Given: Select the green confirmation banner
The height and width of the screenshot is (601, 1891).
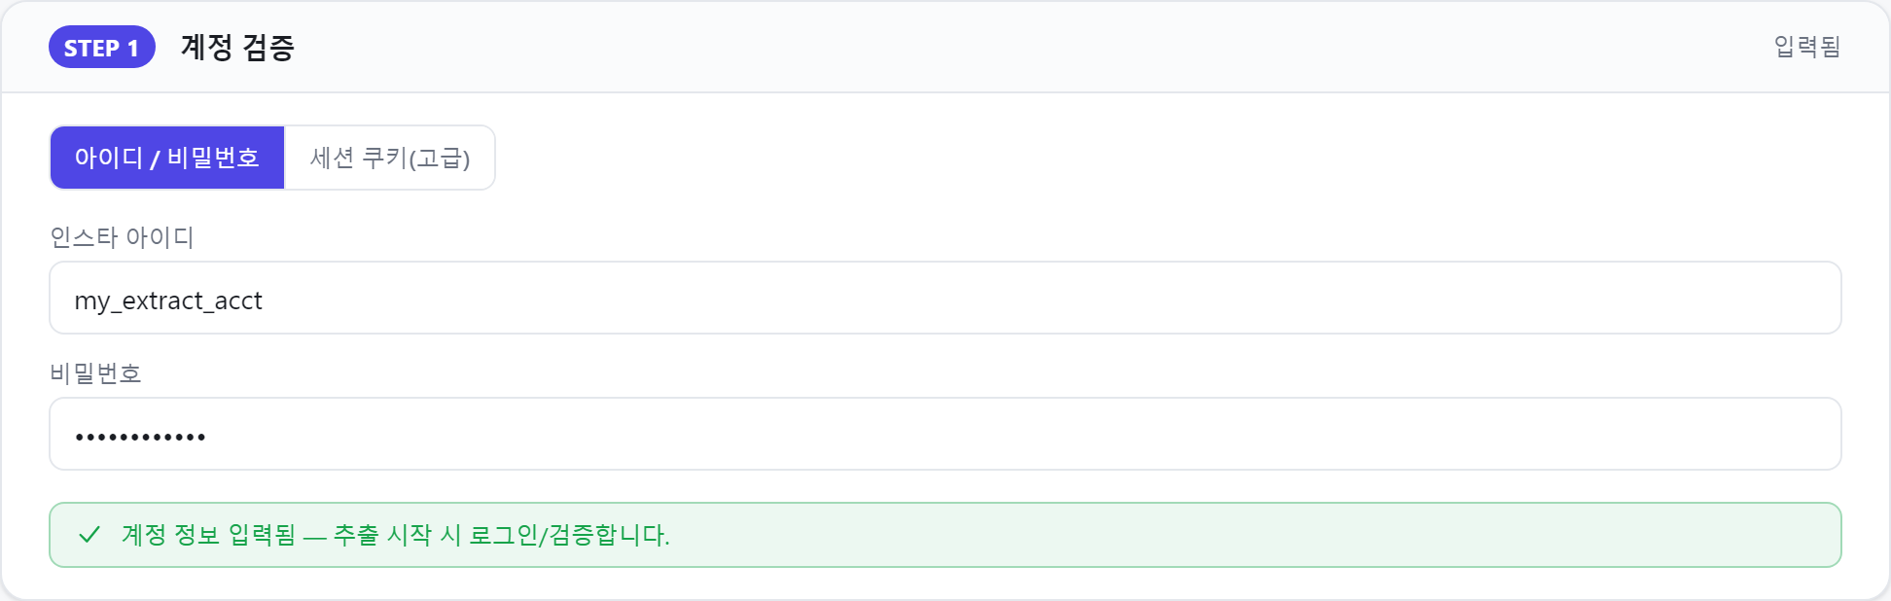Looking at the screenshot, I should click(x=945, y=535).
